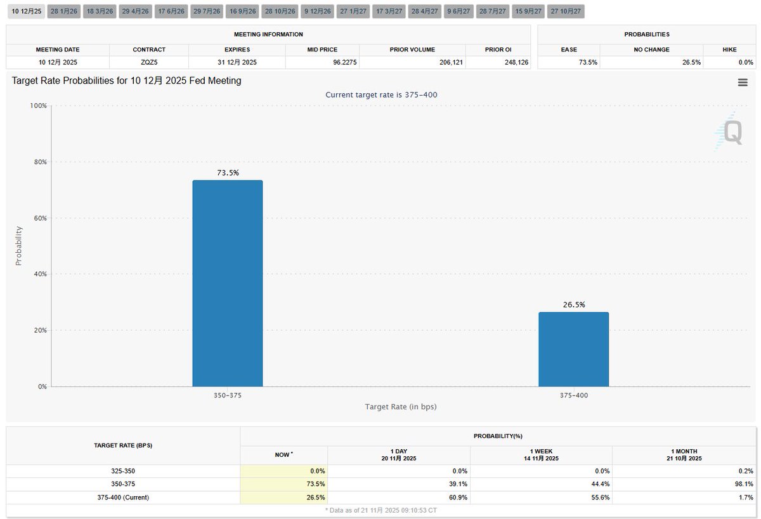The width and height of the screenshot is (761, 519).
Task: Click the 1 WEEK 14 11月 2025 column header
Action: point(541,455)
